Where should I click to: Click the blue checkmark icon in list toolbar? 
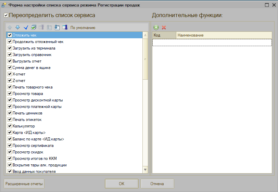click(x=26, y=27)
